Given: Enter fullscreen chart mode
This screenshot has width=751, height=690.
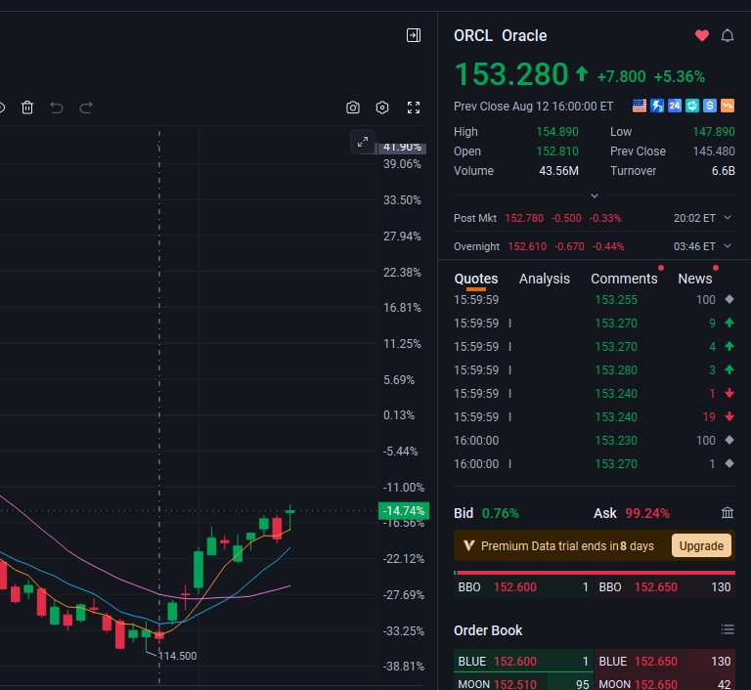Looking at the screenshot, I should (x=414, y=108).
